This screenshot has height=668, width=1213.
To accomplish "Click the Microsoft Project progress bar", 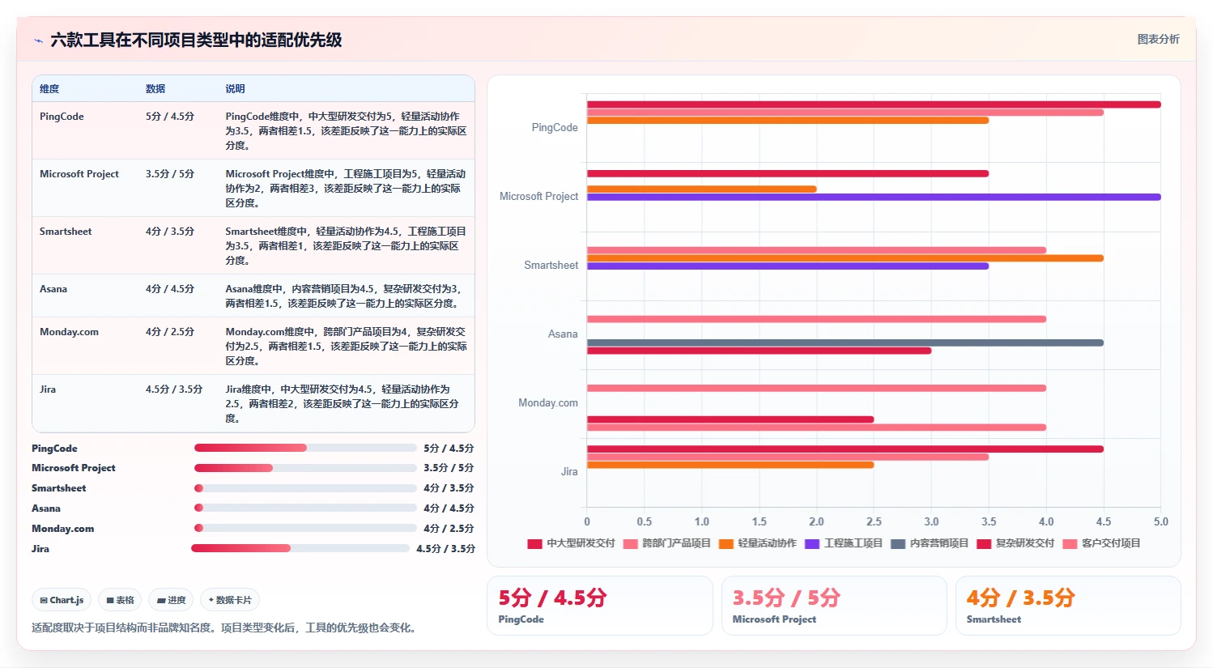I will [305, 468].
